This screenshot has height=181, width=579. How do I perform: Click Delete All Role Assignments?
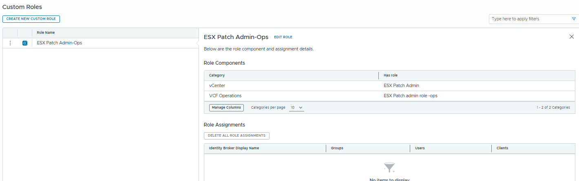(x=236, y=135)
